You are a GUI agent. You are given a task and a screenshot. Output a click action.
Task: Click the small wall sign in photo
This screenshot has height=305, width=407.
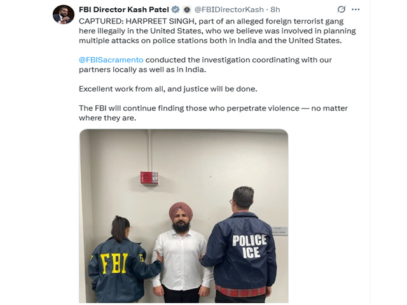click(280, 231)
